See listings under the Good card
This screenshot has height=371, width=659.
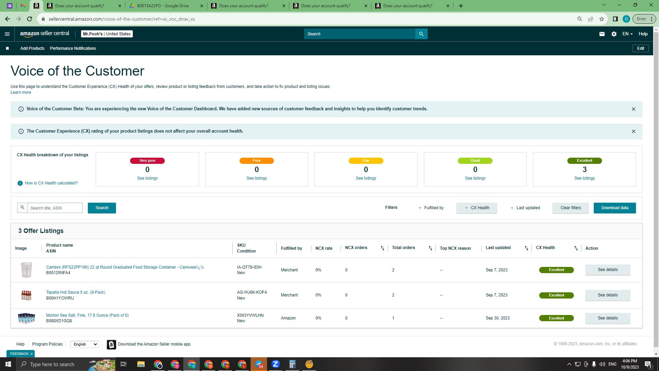click(475, 178)
